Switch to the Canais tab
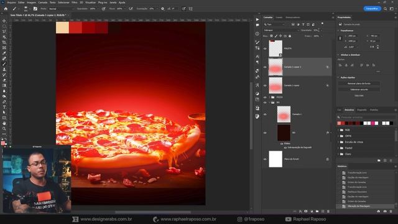 pos(279,17)
